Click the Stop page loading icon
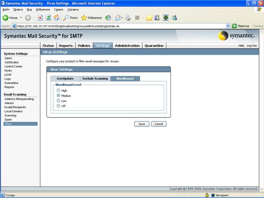264x198 pixels. (x=40, y=18)
